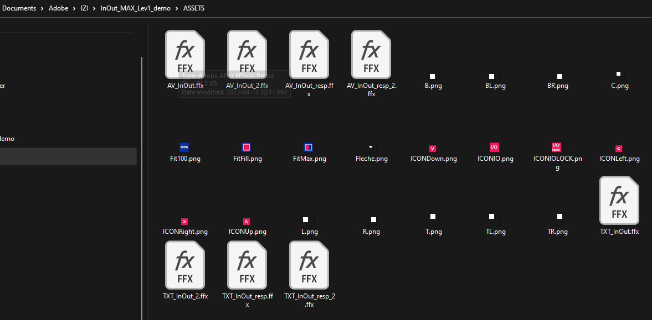Select the ICONUp.png pink arrow icon
Image resolution: width=652 pixels, height=320 pixels.
pyautogui.click(x=247, y=221)
